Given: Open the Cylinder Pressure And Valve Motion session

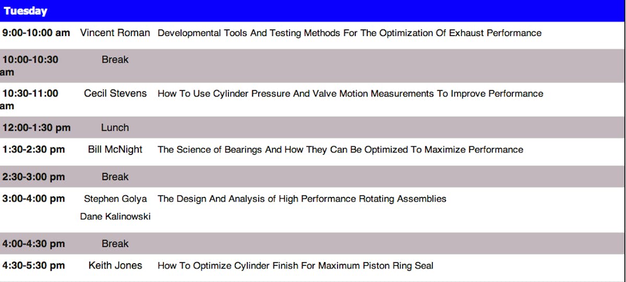Looking at the screenshot, I should point(350,93).
